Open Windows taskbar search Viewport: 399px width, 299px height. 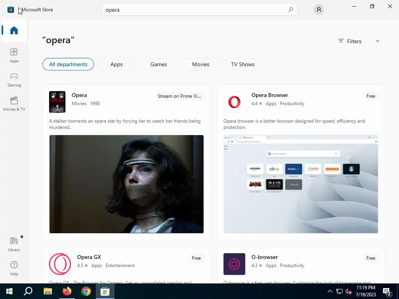click(28, 291)
